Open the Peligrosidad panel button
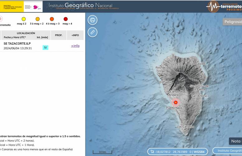242x156 pixels. coord(233,22)
